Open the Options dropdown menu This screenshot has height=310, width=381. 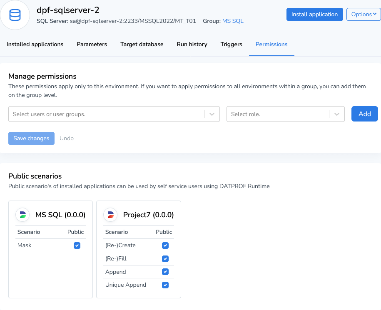click(363, 14)
